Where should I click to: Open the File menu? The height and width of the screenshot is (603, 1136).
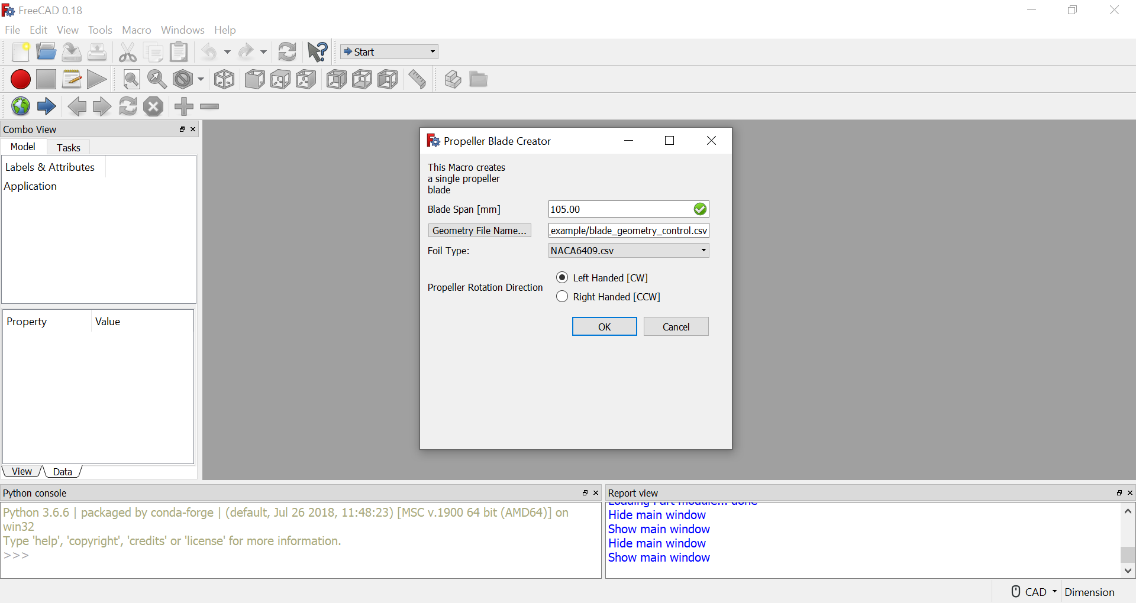(12, 30)
